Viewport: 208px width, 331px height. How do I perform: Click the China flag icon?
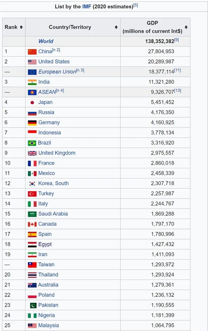(32, 52)
